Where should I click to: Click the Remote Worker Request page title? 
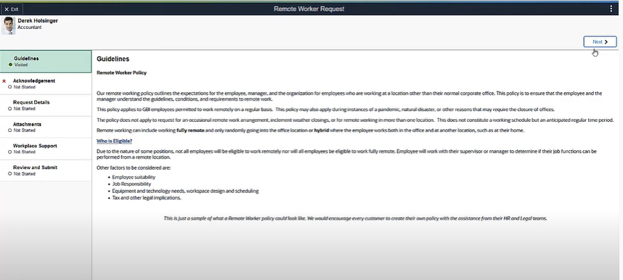tap(309, 9)
